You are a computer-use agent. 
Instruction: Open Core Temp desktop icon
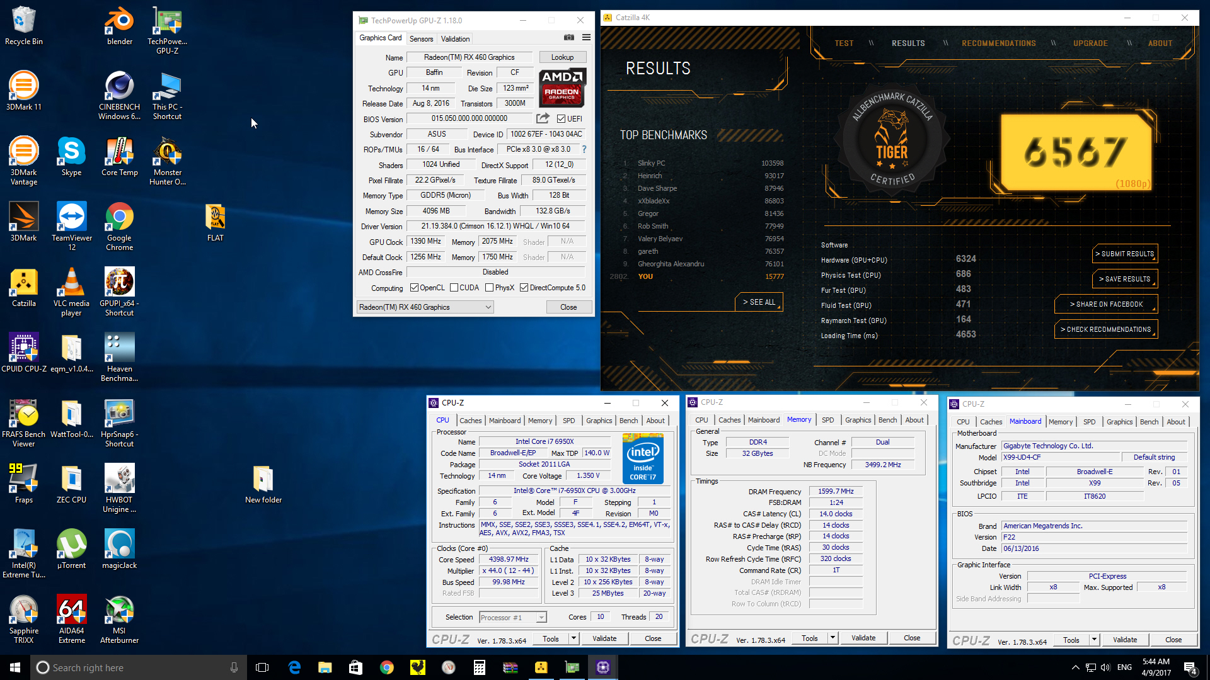(120, 157)
